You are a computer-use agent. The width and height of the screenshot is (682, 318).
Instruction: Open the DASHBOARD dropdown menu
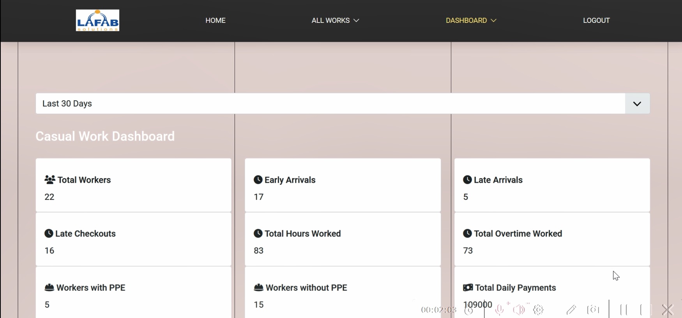471,20
